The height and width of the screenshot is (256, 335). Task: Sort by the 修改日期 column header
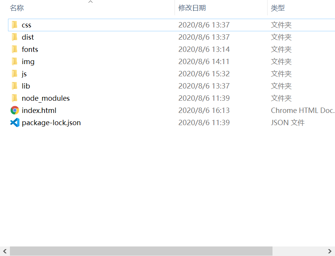[192, 8]
